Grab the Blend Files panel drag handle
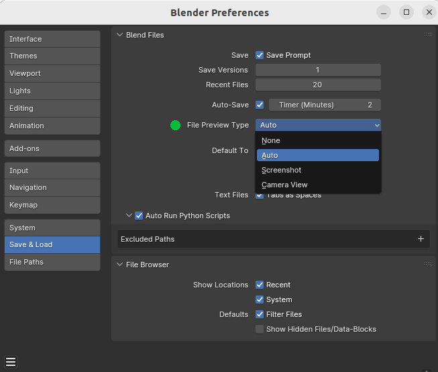 tap(428, 35)
